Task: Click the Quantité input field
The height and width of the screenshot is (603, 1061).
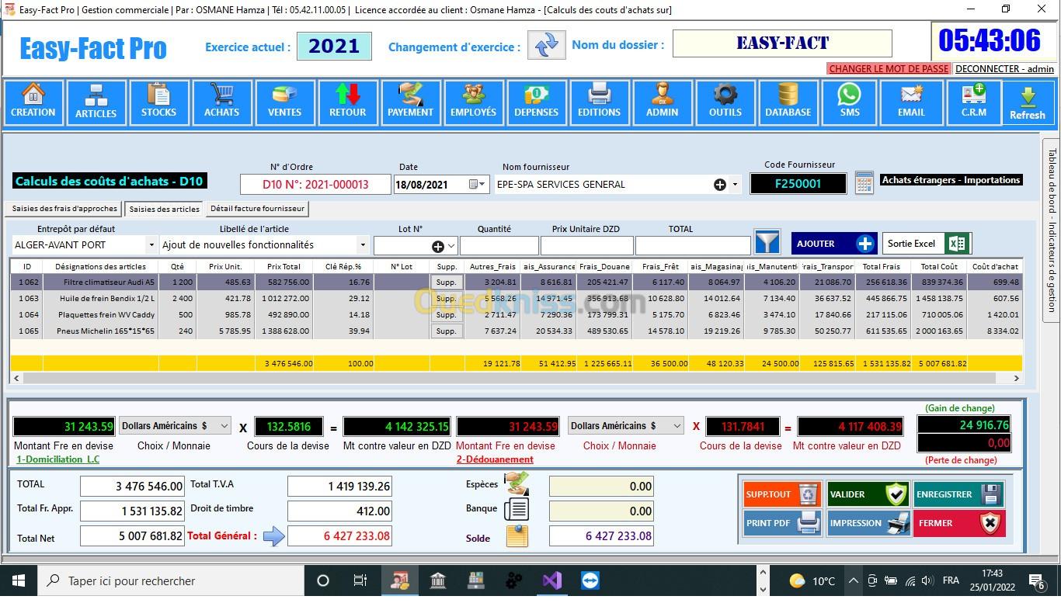Action: pyautogui.click(x=499, y=246)
